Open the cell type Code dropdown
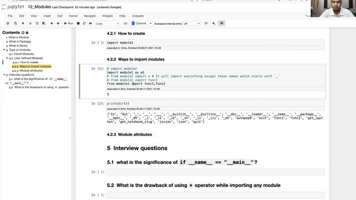 (x=107, y=23)
